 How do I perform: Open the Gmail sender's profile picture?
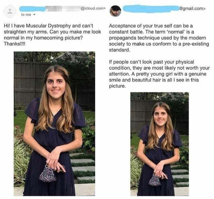[x=115, y=11]
